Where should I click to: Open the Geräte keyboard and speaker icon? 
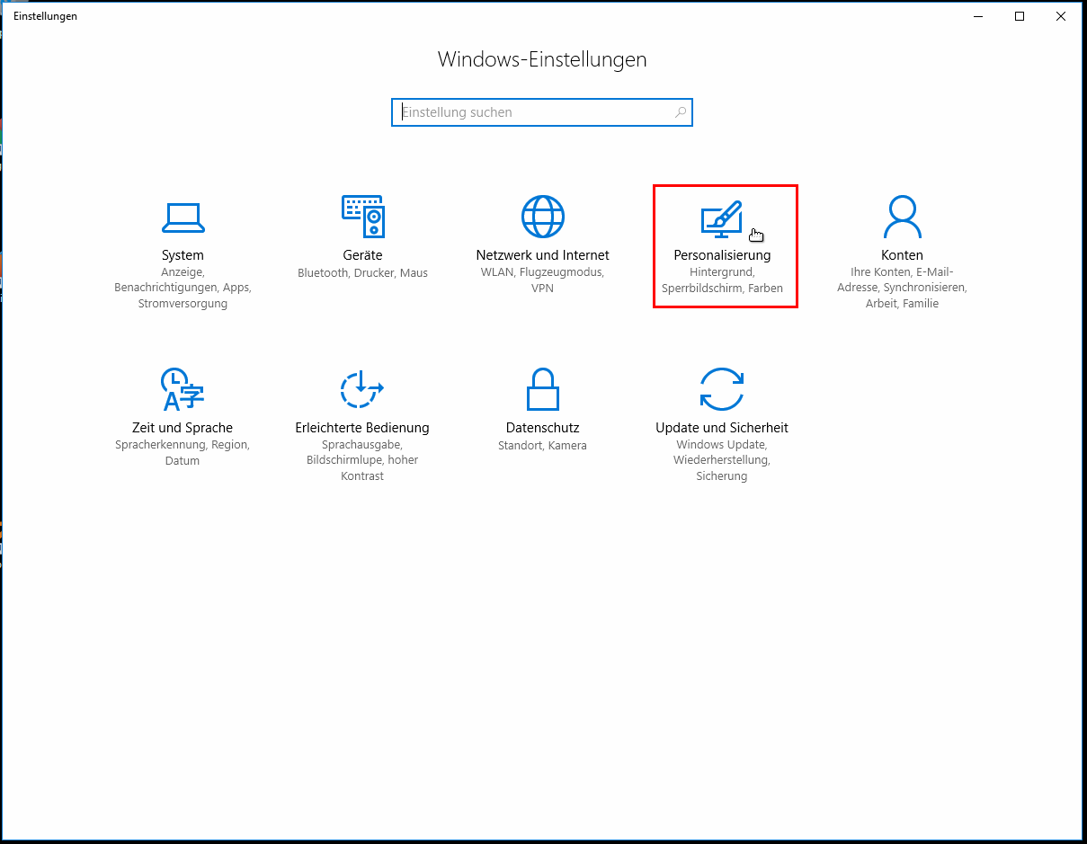[x=362, y=217]
